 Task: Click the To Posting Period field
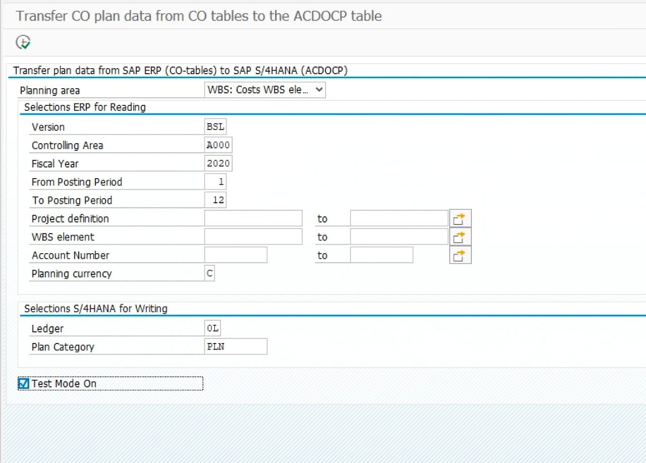(x=216, y=200)
